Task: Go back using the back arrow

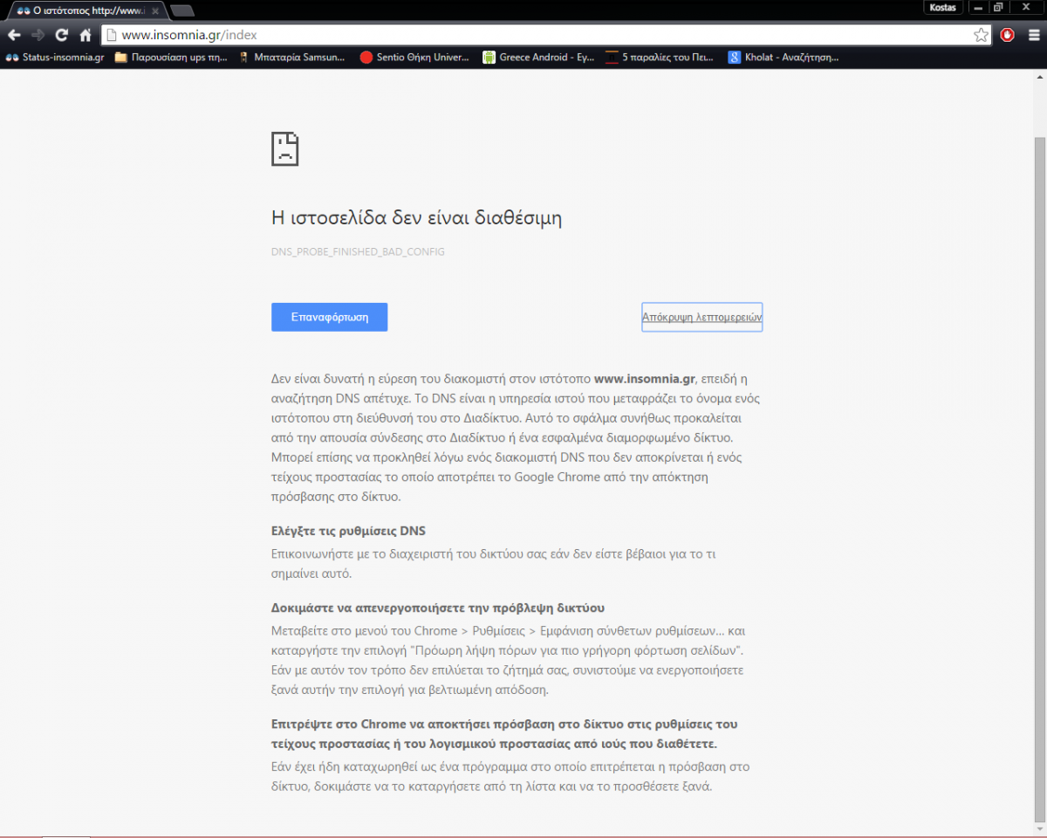Action: click(x=14, y=35)
